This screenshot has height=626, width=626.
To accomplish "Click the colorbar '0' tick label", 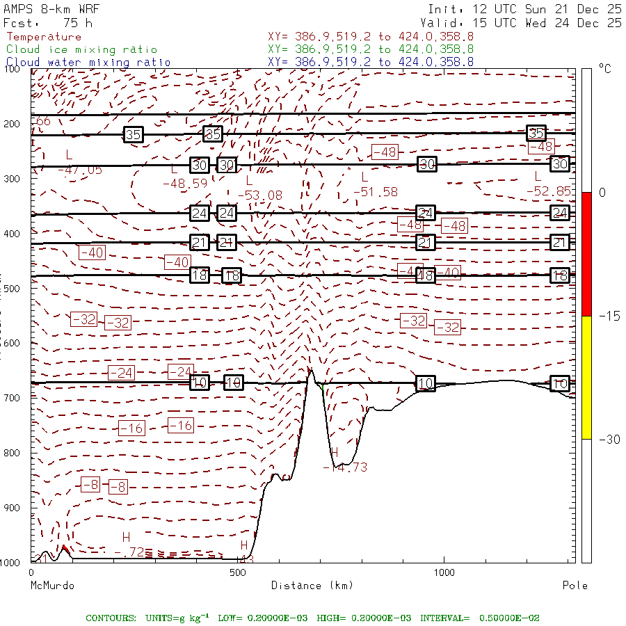I will tap(602, 193).
